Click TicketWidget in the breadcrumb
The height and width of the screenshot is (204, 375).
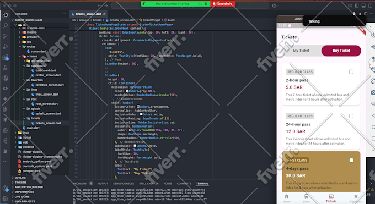pyautogui.click(x=152, y=20)
